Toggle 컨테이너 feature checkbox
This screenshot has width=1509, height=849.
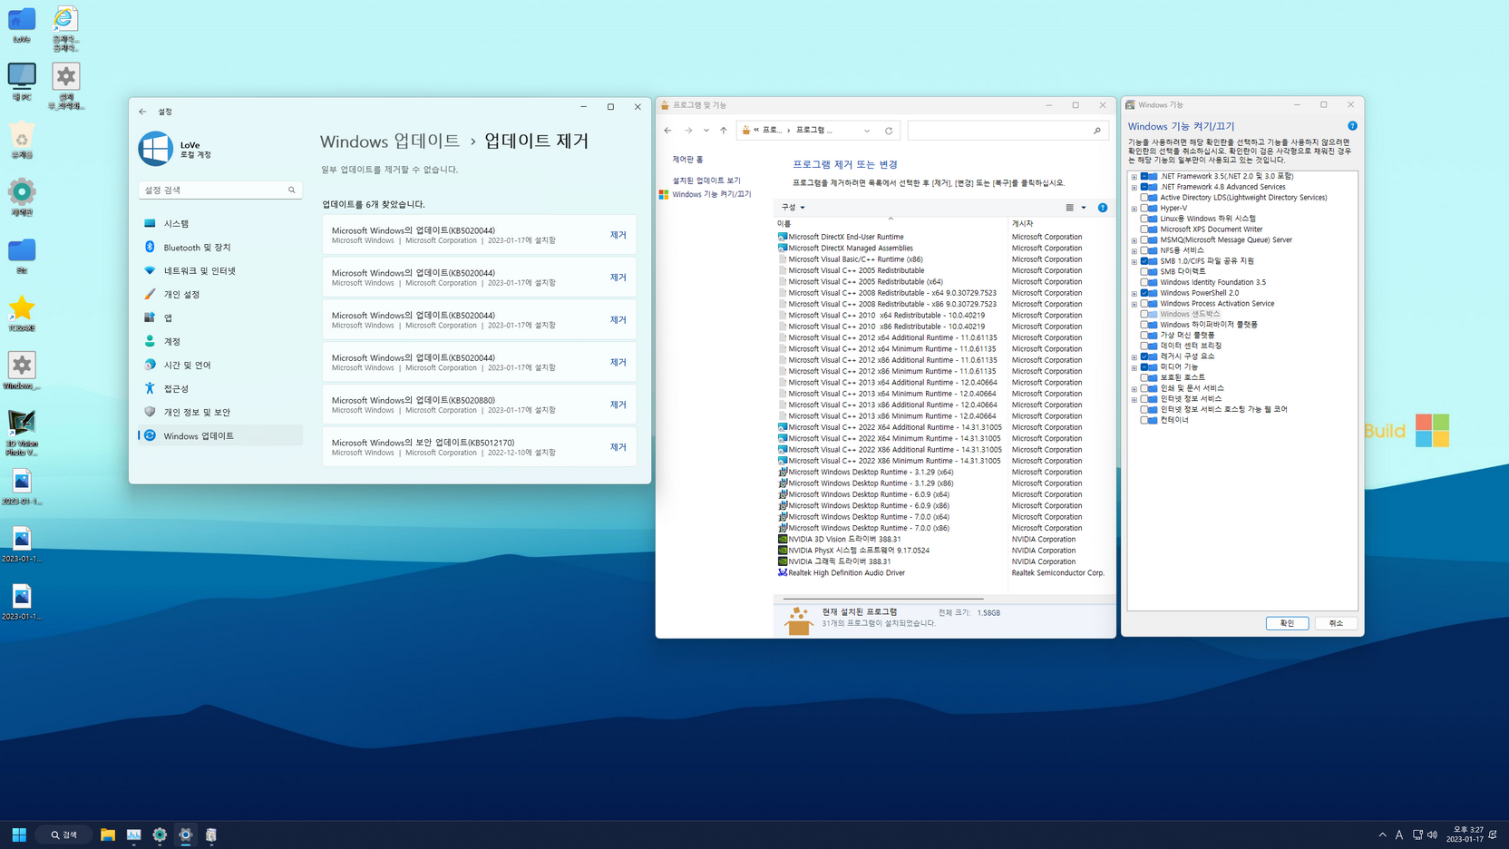click(1144, 420)
